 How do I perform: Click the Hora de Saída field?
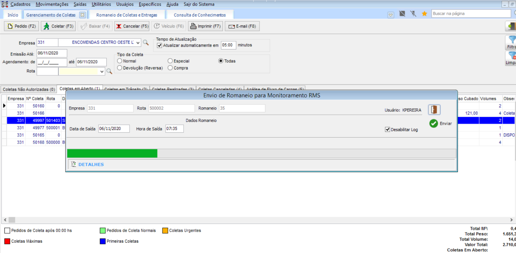tap(175, 129)
